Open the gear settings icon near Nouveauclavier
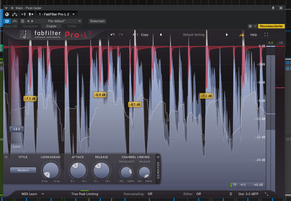 tap(250, 26)
